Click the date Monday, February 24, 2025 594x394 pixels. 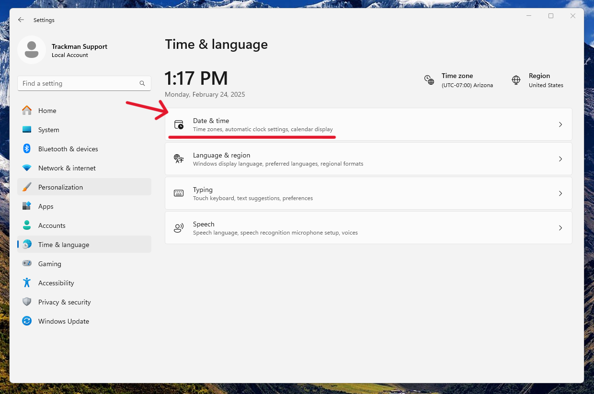(x=205, y=95)
